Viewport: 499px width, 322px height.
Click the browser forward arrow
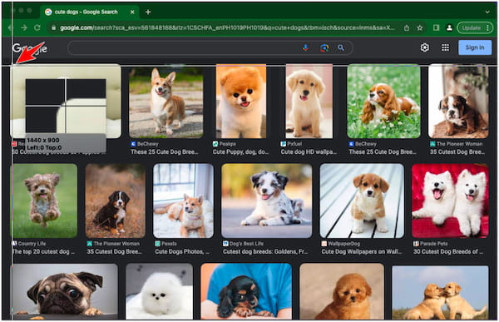tap(24, 27)
